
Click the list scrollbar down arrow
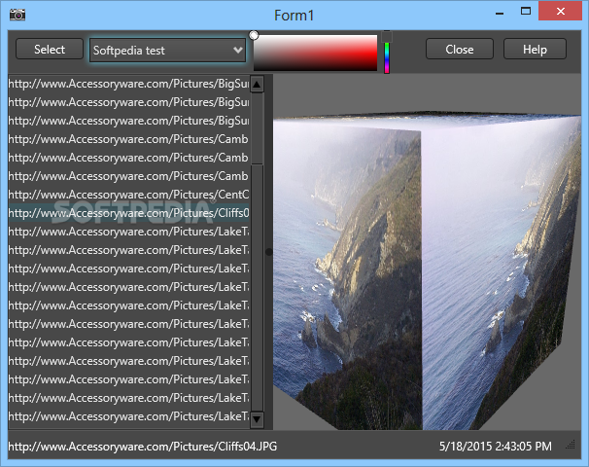click(257, 418)
